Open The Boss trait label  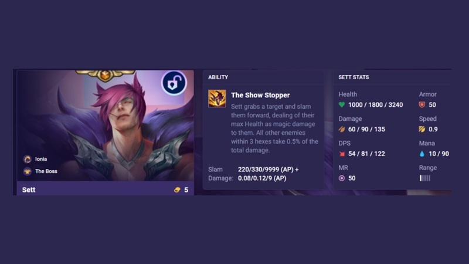[46, 171]
